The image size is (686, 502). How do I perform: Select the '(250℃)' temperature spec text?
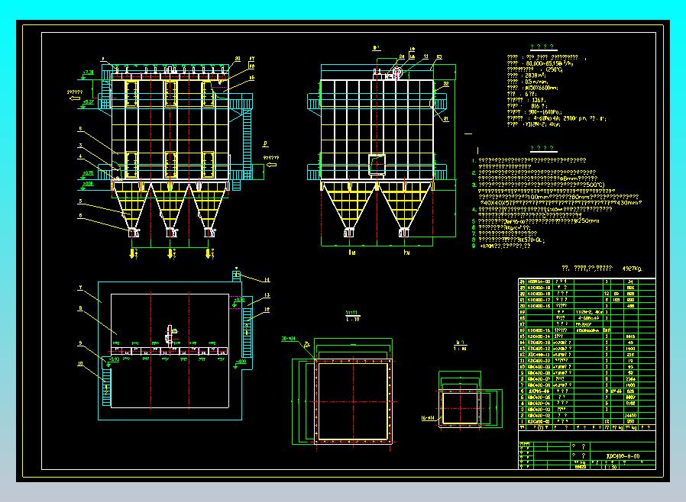point(554,69)
